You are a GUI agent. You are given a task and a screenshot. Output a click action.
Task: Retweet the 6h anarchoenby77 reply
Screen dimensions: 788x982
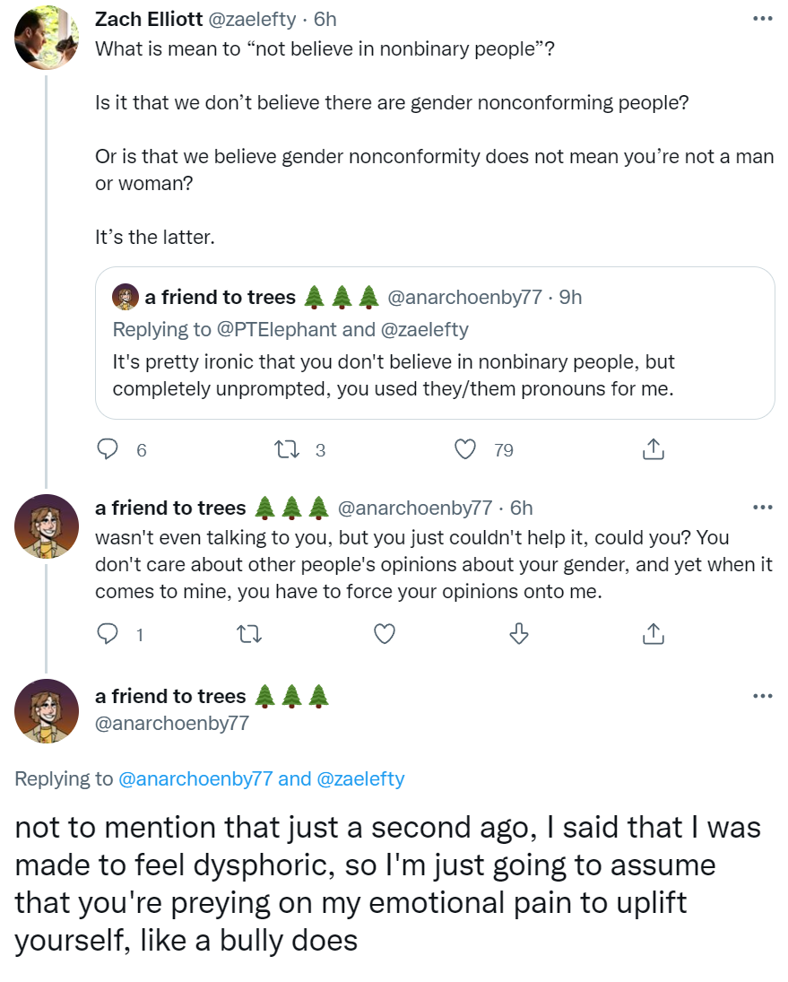pyautogui.click(x=250, y=634)
